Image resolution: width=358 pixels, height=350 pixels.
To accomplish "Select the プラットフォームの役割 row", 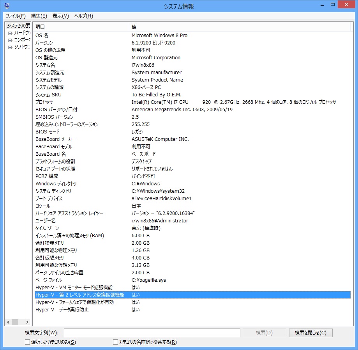I will (192, 161).
